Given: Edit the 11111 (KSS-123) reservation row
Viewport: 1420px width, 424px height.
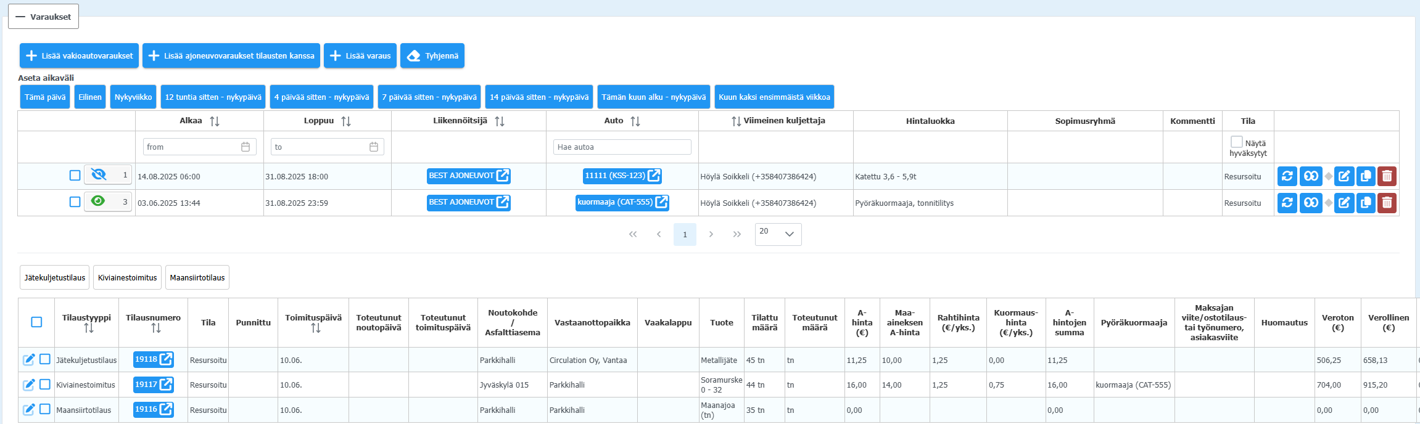Looking at the screenshot, I should 1344,176.
